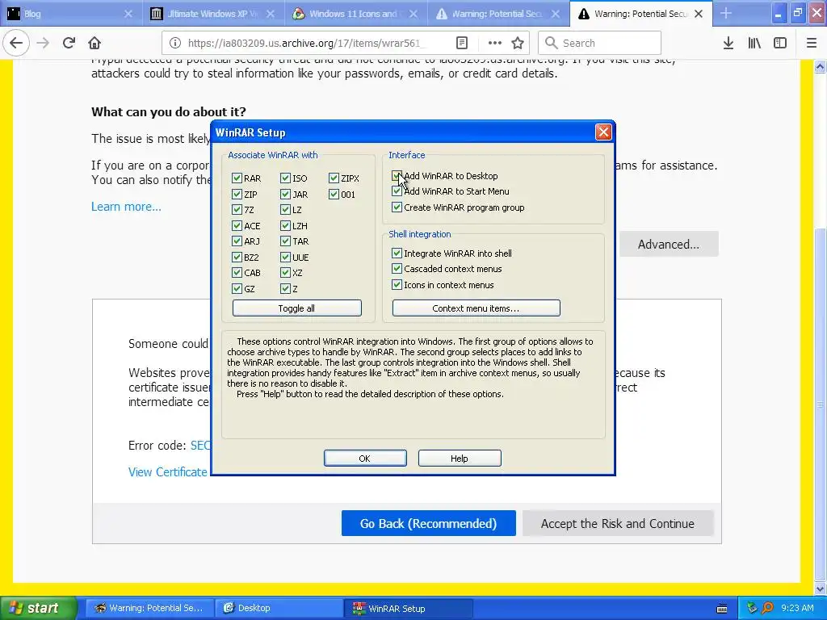Open Help in WinRAR Setup
Viewport: 827px width, 620px height.
[x=460, y=459]
